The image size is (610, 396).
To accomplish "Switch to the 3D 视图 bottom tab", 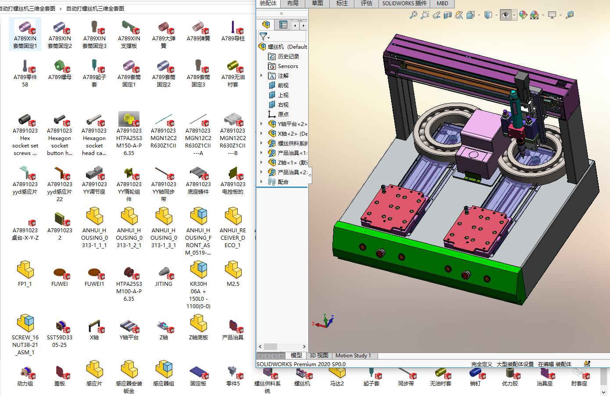I will coord(319,356).
